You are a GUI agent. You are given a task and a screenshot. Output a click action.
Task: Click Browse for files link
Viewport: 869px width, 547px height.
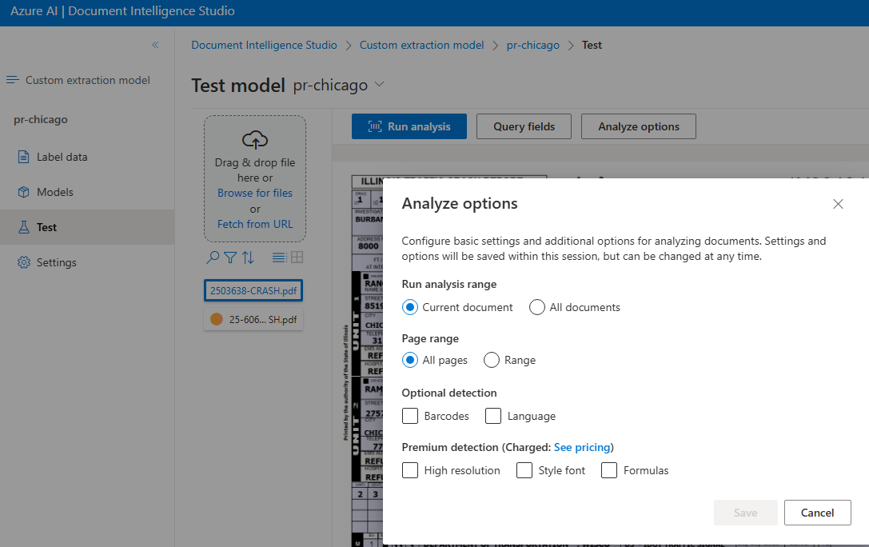255,193
